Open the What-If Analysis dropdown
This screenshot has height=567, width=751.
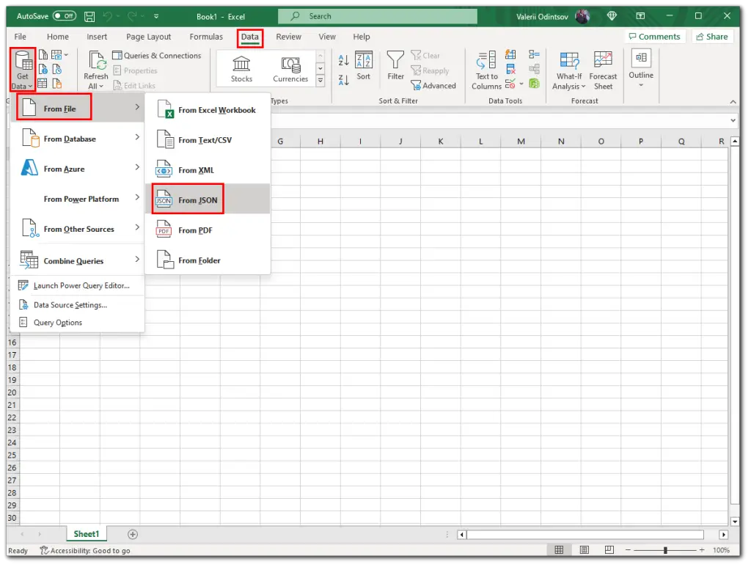click(x=570, y=70)
